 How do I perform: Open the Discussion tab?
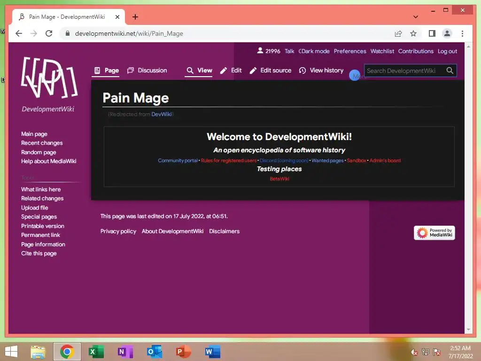point(147,71)
